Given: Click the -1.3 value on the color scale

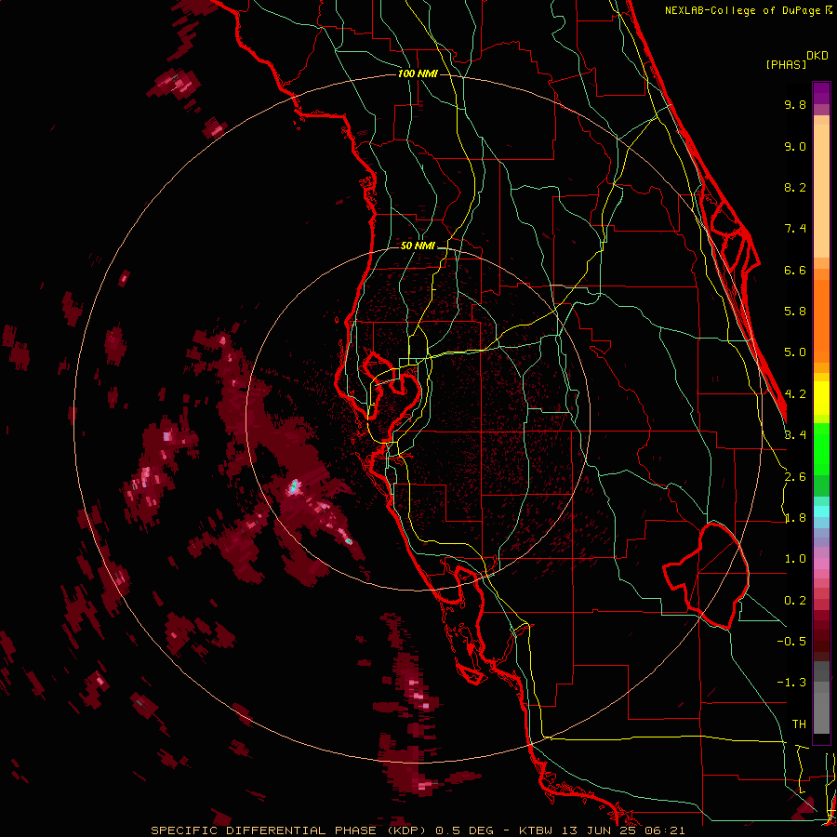Looking at the screenshot, I should [791, 684].
